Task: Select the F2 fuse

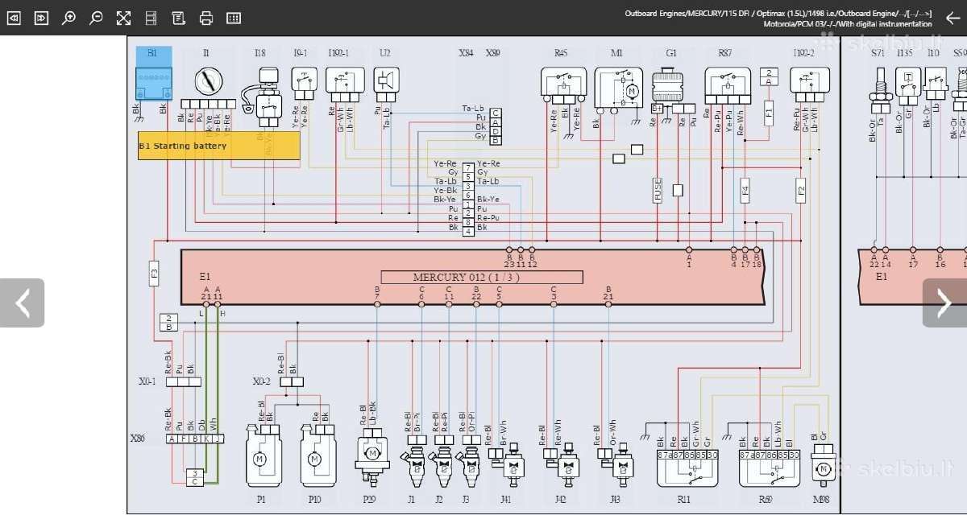Action: pyautogui.click(x=800, y=192)
